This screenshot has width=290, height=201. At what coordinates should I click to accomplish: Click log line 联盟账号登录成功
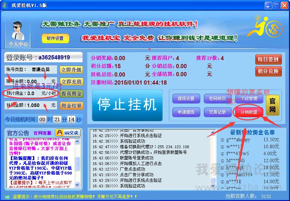pos(123,158)
